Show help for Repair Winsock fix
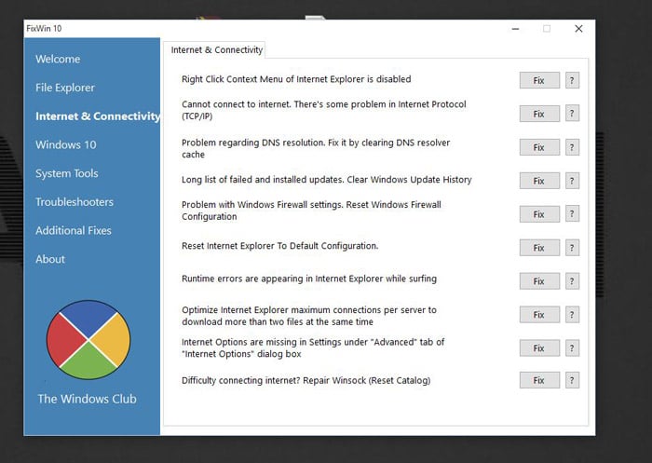652x463 pixels. click(x=572, y=380)
